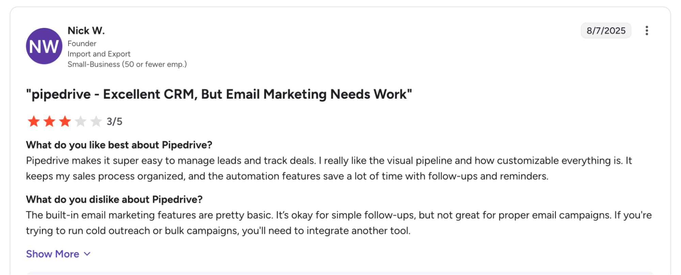The width and height of the screenshot is (681, 275).
Task: Click the Import and Export industry label
Action: pos(99,54)
